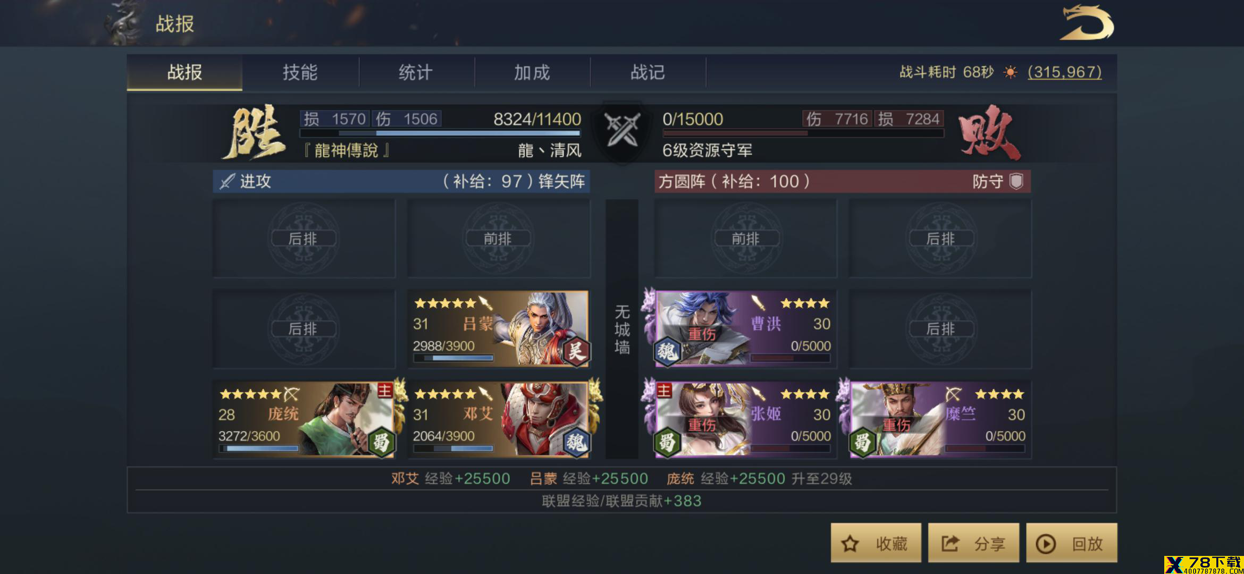
Task: Select the 张姬 defender card
Action: (745, 419)
